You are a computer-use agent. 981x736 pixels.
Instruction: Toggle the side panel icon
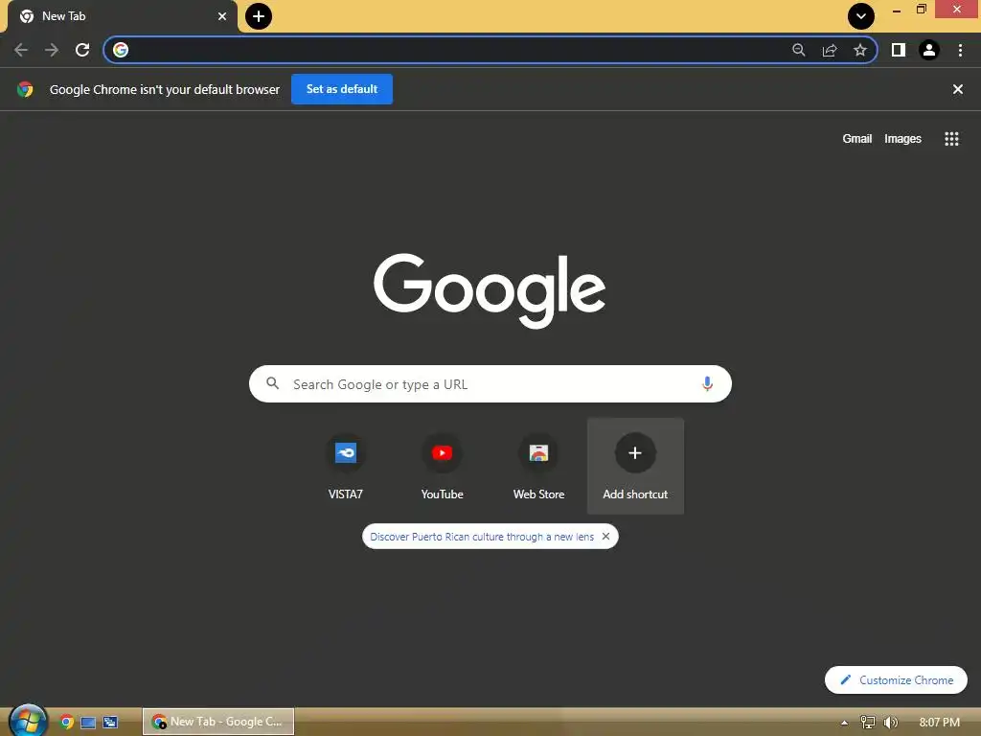899,50
